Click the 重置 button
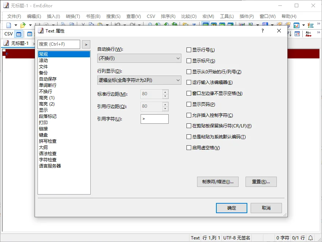 (261, 182)
